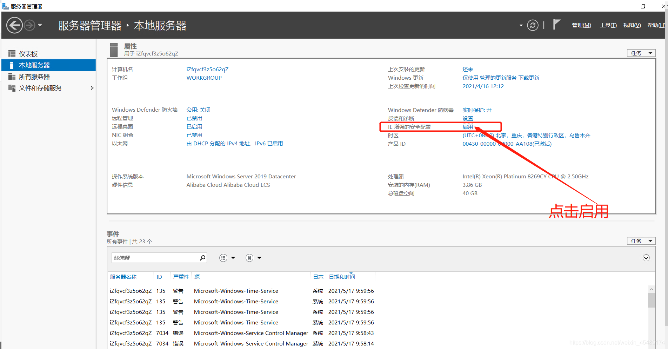Open the 帮助(H) menu

pos(656,25)
